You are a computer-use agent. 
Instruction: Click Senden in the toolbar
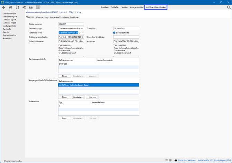(x=124, y=7)
